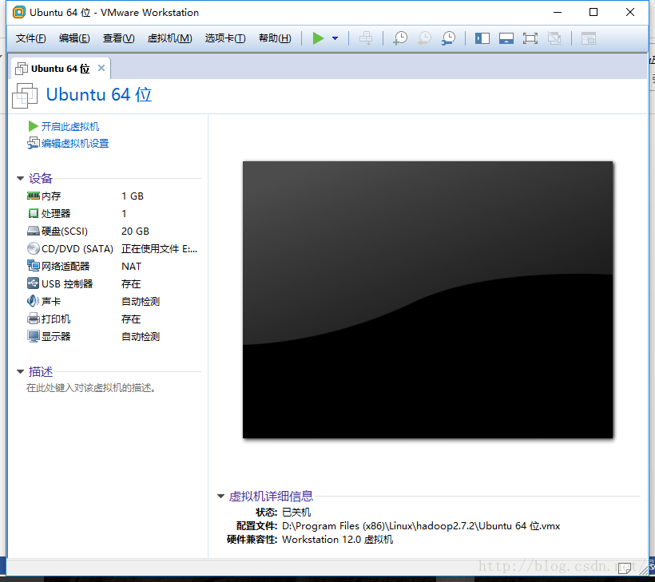Click the 处理器 processor device icon
This screenshot has width=655, height=582.
point(33,214)
